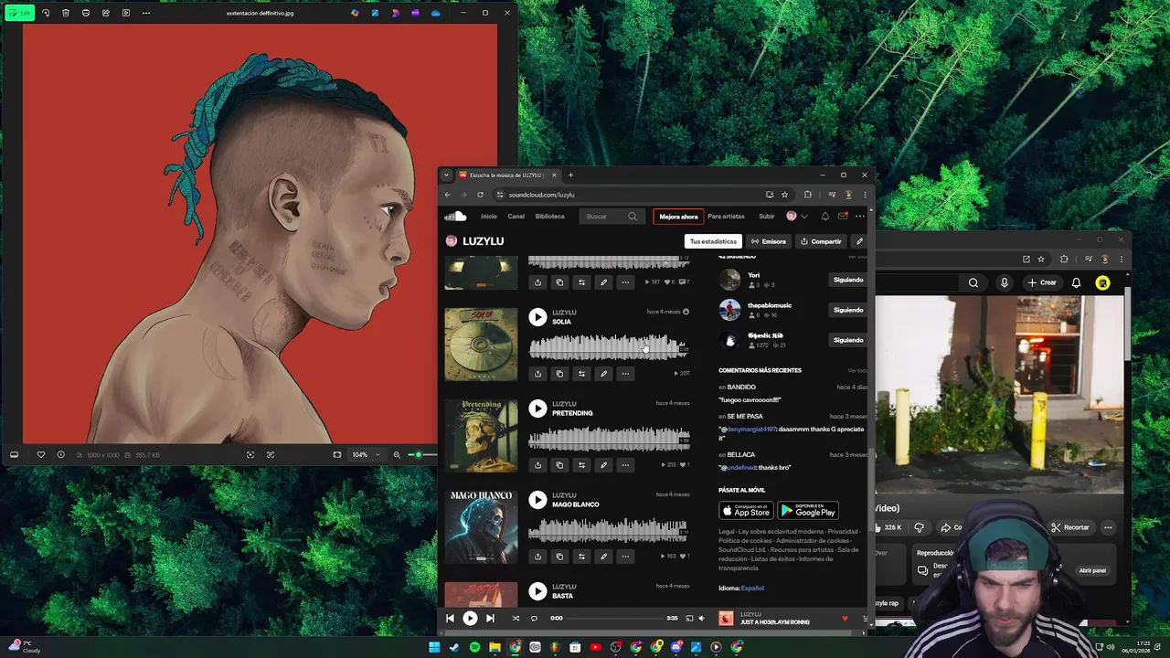The width and height of the screenshot is (1170, 658).
Task: Click the Mejora ahora button
Action: [x=678, y=217]
